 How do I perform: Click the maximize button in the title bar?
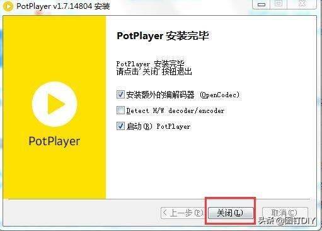[x=279, y=4]
